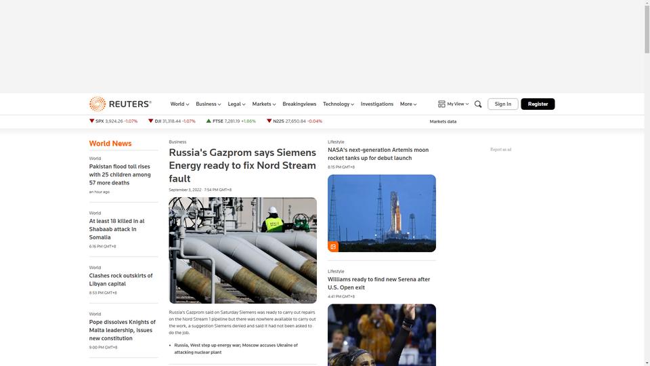
Task: Click the September 3, 2022 article timestamp
Action: [200, 190]
